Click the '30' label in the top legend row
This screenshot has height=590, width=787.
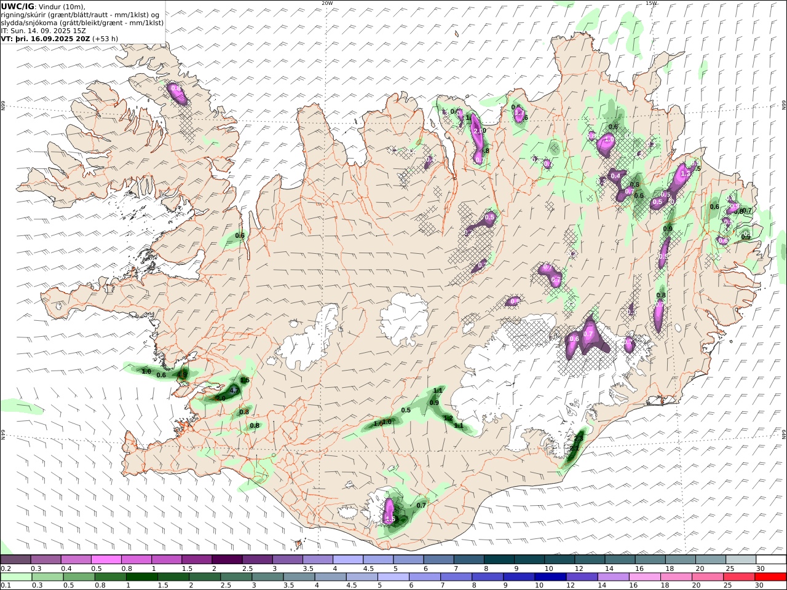760,568
